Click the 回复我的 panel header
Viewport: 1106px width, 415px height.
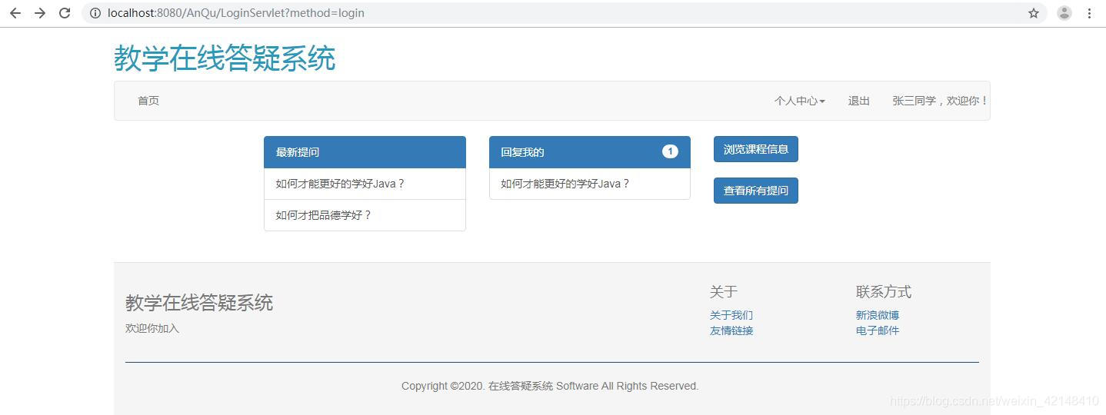[590, 152]
